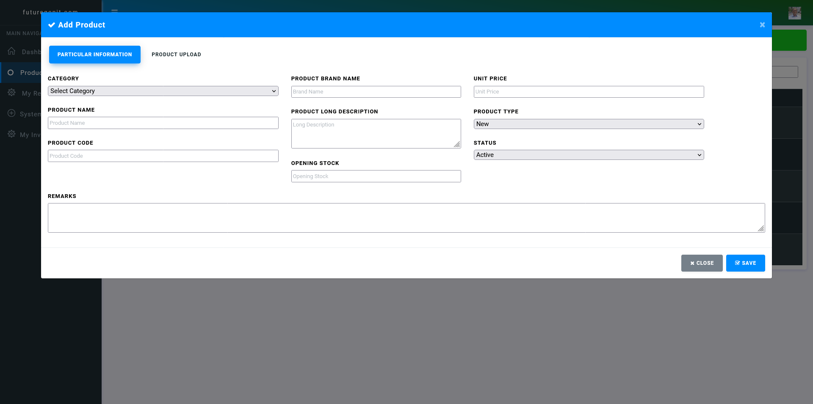Open the Select Category dropdown

click(163, 91)
